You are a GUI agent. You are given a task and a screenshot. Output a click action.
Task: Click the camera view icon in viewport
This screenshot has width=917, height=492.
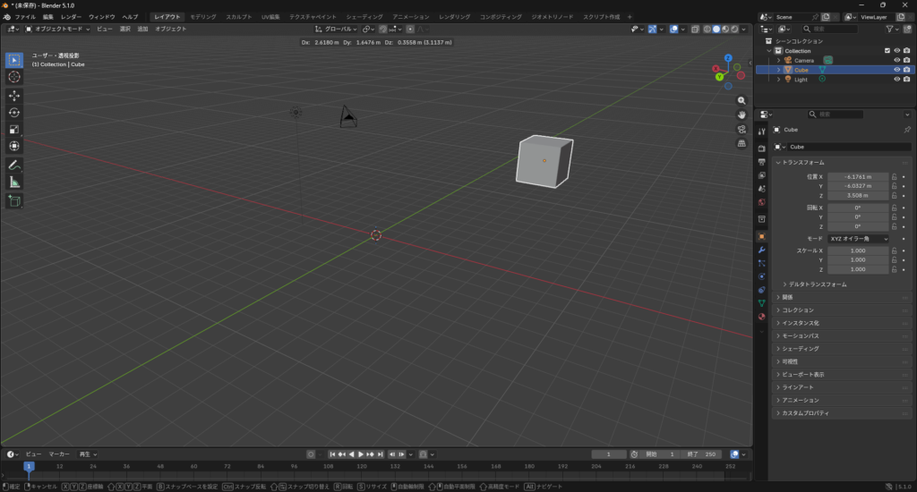[x=741, y=129]
